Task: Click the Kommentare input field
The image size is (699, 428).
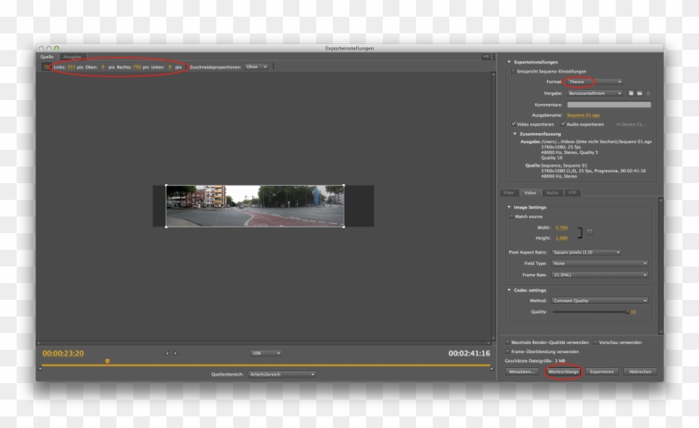Action: [x=608, y=105]
